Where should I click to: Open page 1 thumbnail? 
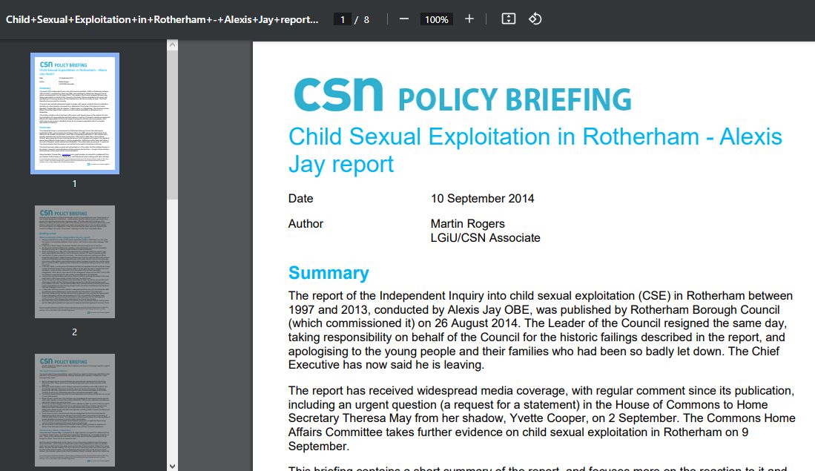[75, 113]
